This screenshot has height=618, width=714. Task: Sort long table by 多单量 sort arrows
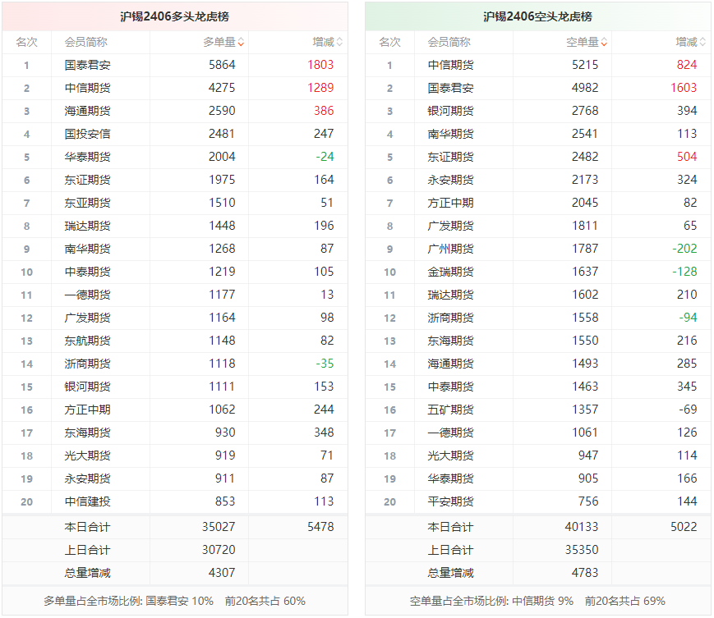241,43
